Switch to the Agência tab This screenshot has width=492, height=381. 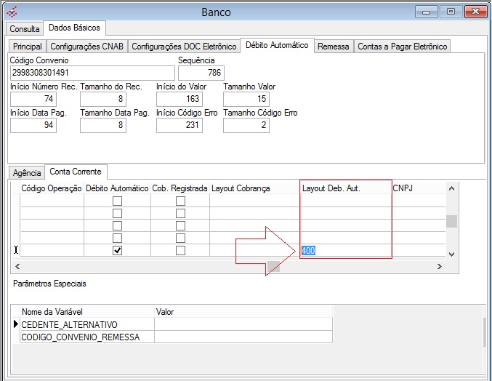point(27,173)
